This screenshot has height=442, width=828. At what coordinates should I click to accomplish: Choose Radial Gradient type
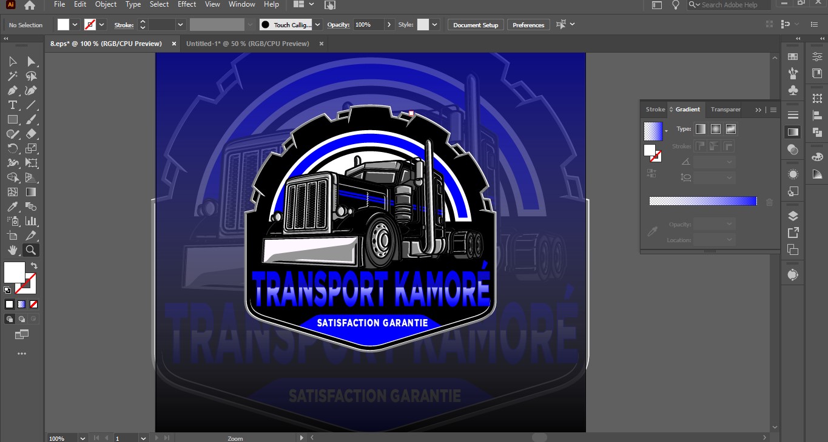point(716,129)
